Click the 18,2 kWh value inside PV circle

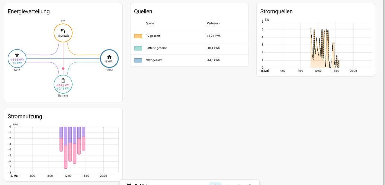click(63, 36)
